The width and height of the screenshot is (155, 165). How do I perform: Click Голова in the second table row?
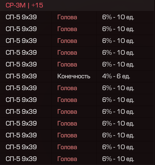click(67, 29)
